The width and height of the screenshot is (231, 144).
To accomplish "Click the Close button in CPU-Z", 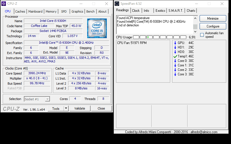I will (101, 108).
